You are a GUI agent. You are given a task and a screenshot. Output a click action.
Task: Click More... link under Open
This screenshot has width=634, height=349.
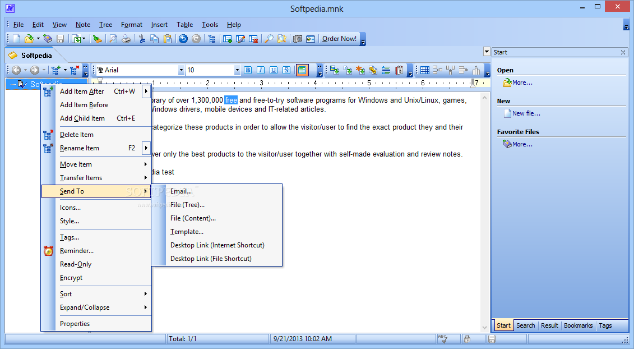[522, 82]
